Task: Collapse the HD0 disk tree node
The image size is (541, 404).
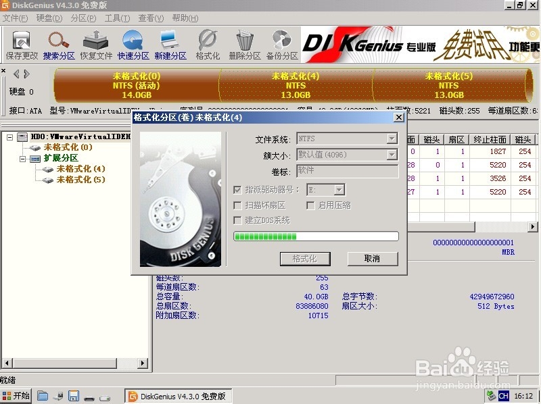Action: pos(9,137)
